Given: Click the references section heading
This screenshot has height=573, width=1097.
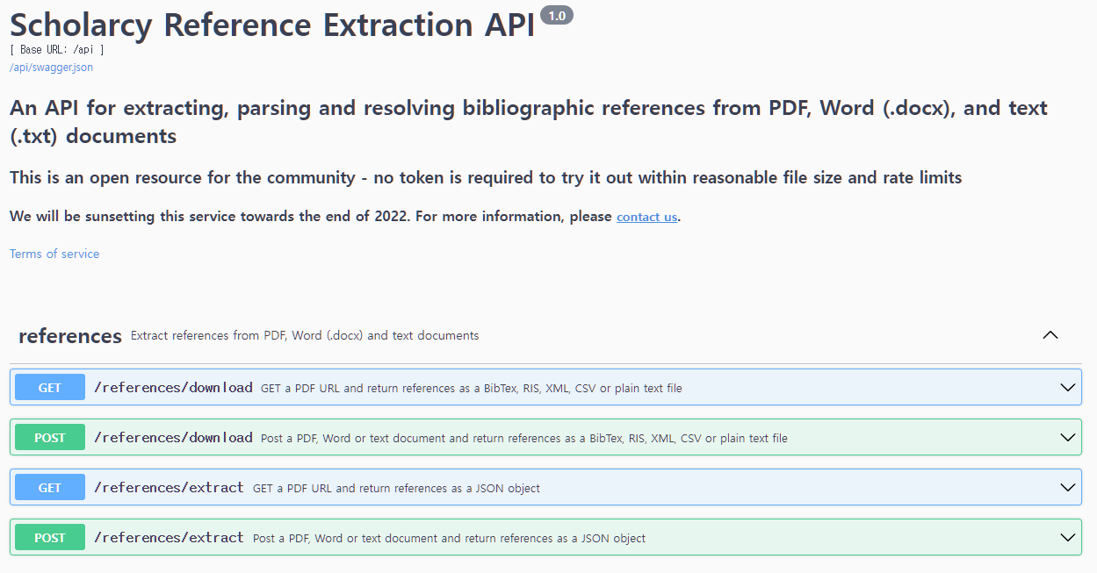Looking at the screenshot, I should click(70, 336).
